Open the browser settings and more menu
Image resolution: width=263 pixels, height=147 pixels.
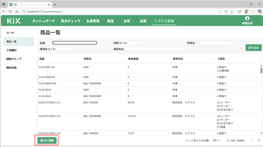click(253, 12)
